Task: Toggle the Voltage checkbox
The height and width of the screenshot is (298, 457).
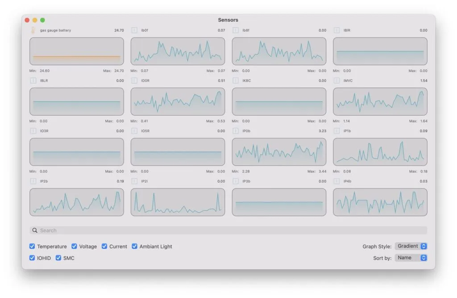Action: click(x=75, y=246)
